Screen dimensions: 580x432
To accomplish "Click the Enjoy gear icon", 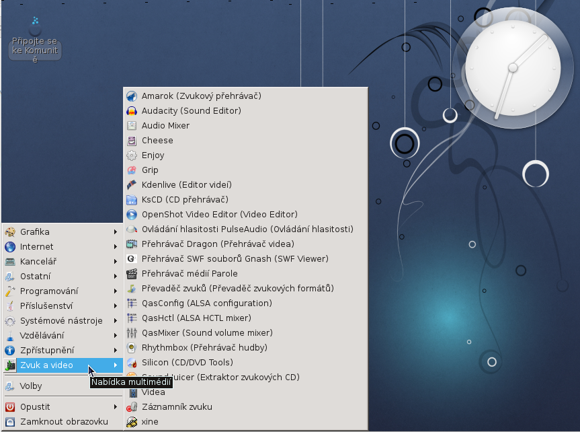I will pos(132,155).
